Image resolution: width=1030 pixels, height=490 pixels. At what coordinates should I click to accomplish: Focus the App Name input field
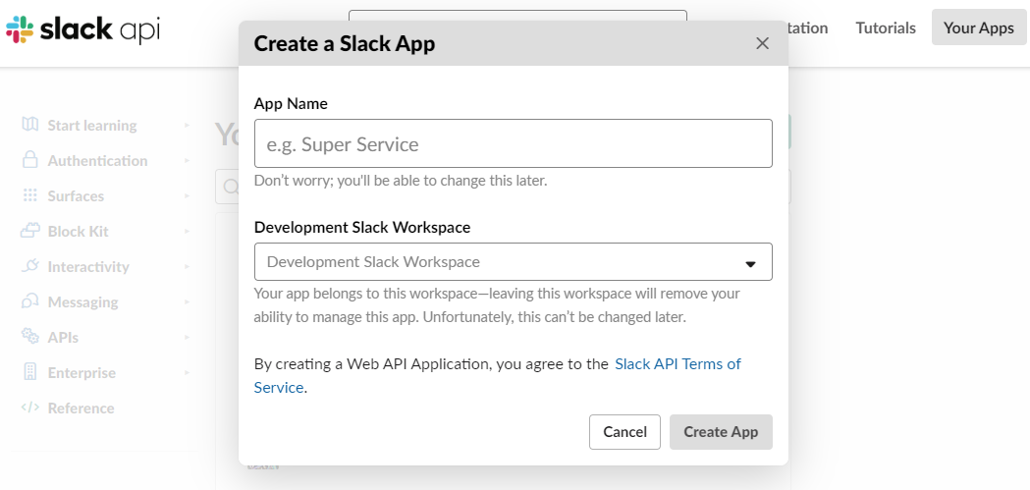513,144
